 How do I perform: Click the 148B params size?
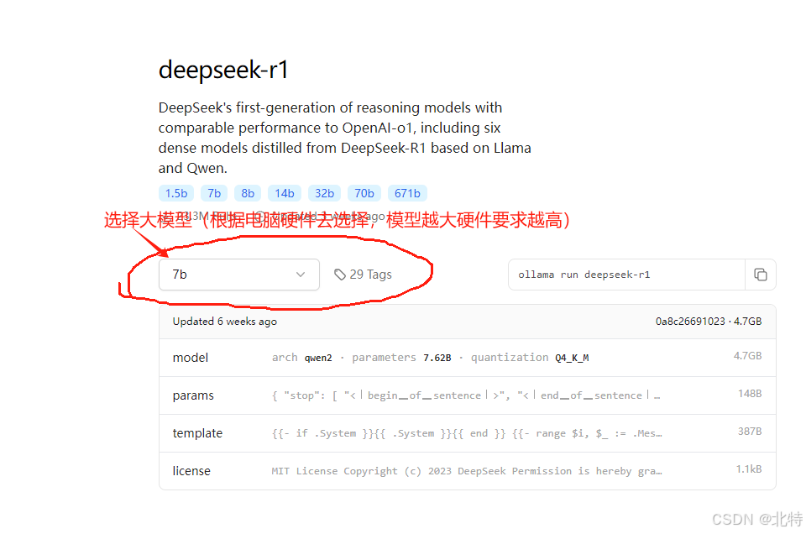coord(750,394)
